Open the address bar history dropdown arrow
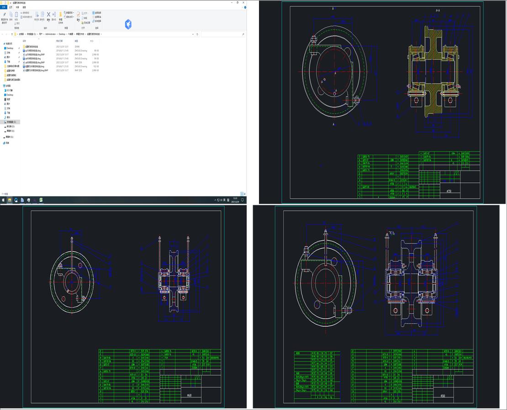The image size is (507, 410). [193, 34]
